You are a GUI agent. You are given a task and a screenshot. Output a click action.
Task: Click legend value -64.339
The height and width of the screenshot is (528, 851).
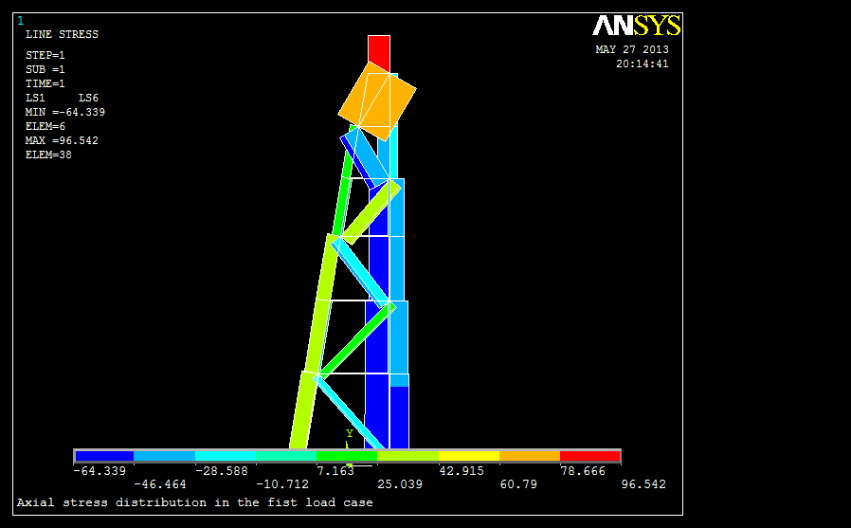(x=100, y=471)
